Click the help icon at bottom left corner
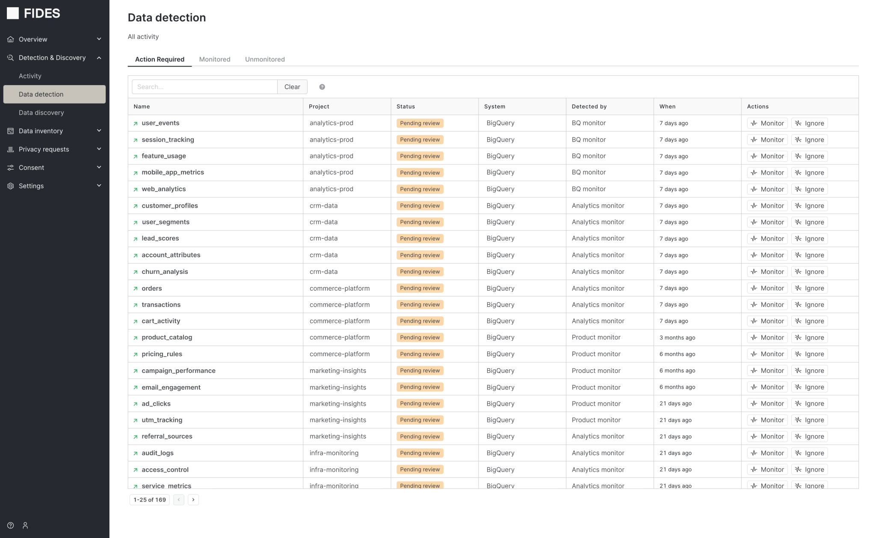Viewport: 876px width, 538px height. [x=10, y=525]
